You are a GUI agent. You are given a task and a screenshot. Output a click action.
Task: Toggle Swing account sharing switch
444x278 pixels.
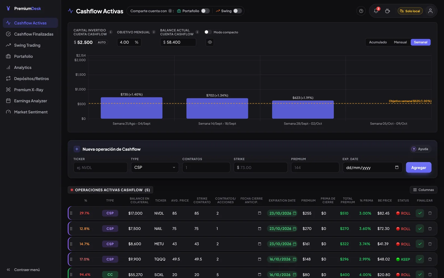click(x=237, y=11)
